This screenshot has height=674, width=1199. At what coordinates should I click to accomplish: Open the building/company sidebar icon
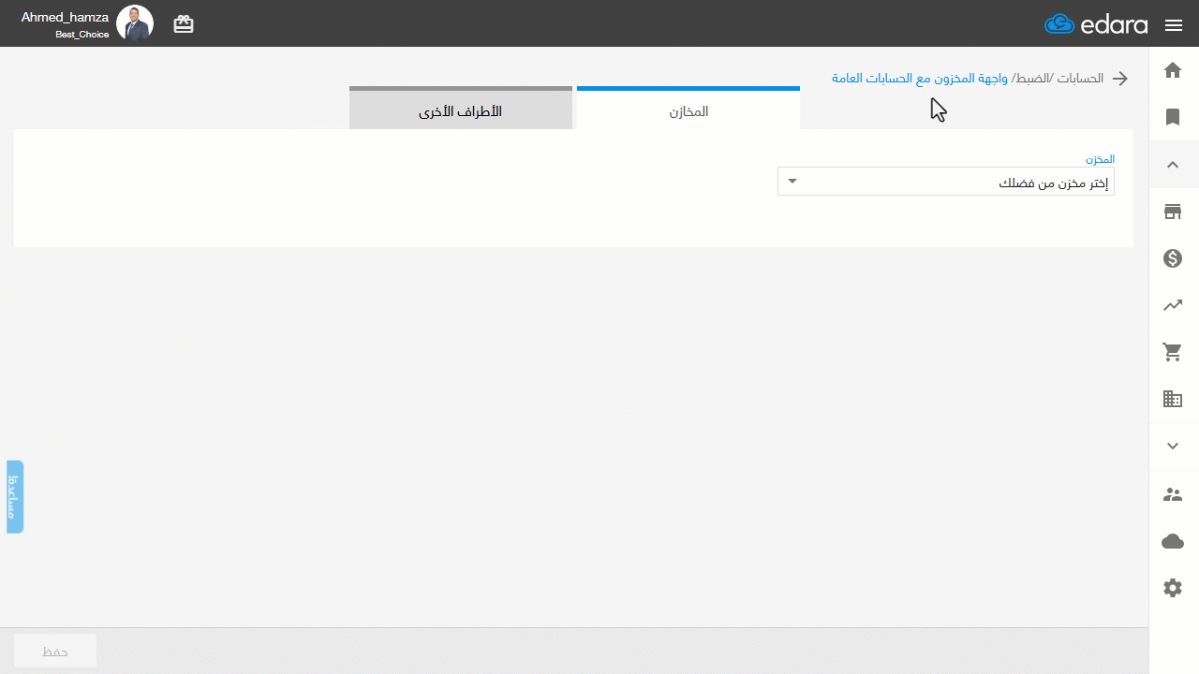pyautogui.click(x=1173, y=399)
